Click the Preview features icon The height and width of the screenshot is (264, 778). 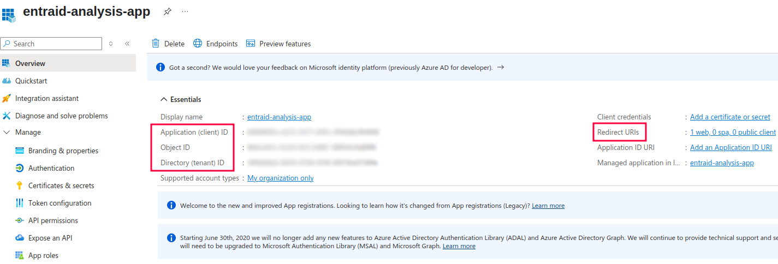pyautogui.click(x=251, y=44)
